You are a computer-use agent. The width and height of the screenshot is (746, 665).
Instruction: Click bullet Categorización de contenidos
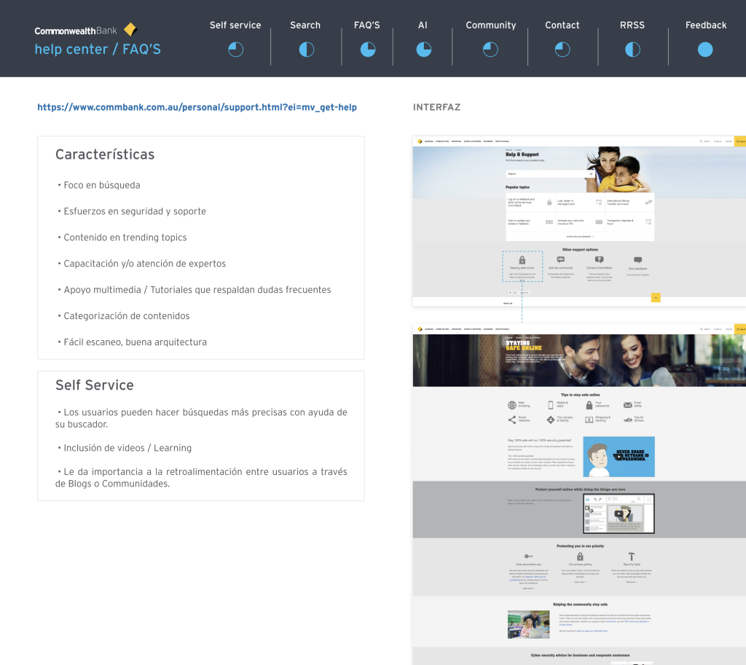[127, 316]
